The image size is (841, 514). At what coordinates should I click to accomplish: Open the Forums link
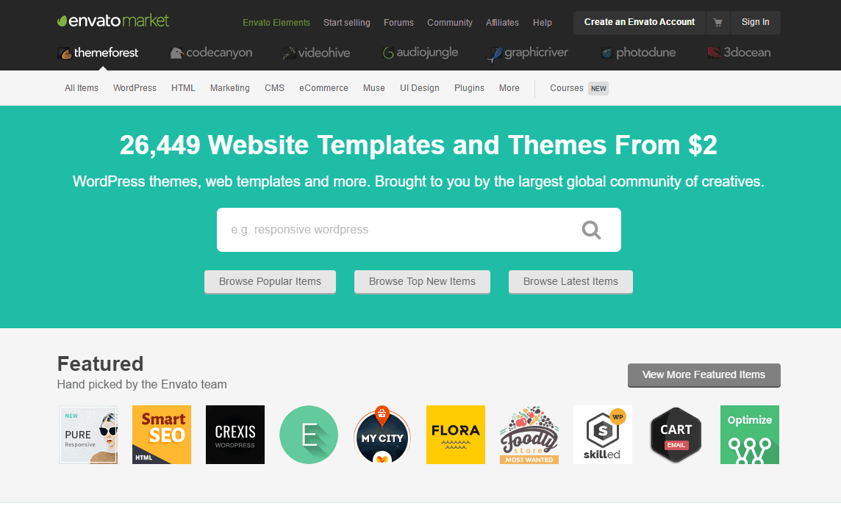398,23
